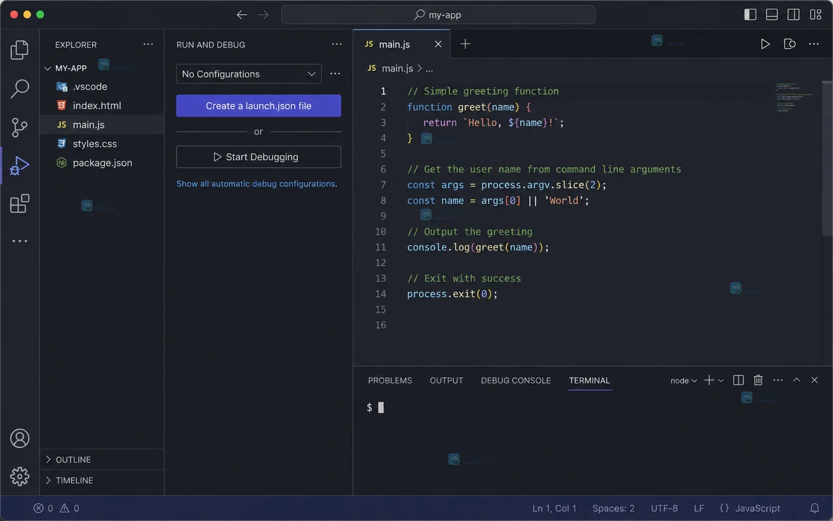
Task: Split the terminal pane
Action: [738, 380]
